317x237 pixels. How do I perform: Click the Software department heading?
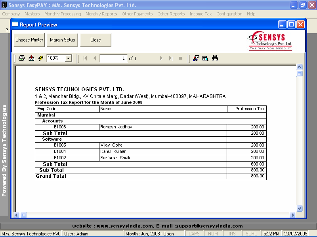[x=52, y=139]
